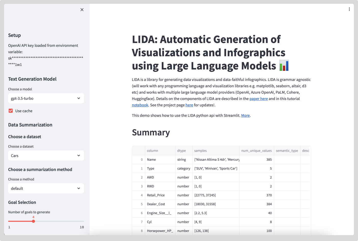Click the 'Goal Selection' sidebar heading
This screenshot has height=241, width=358.
[x=22, y=202]
